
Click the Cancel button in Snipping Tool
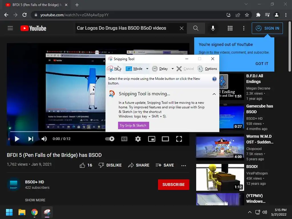[x=185, y=69]
